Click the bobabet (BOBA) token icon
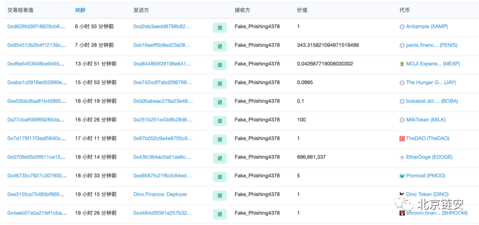Image resolution: width=479 pixels, height=225 pixels. tap(402, 101)
